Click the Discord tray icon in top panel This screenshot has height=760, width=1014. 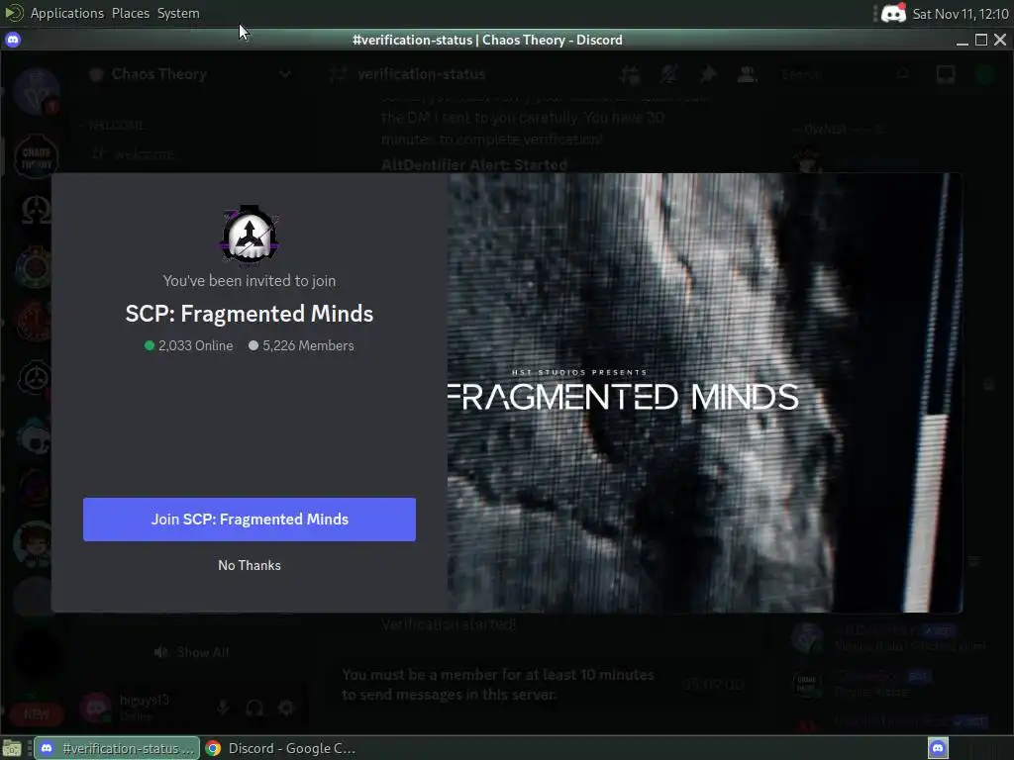click(x=894, y=13)
